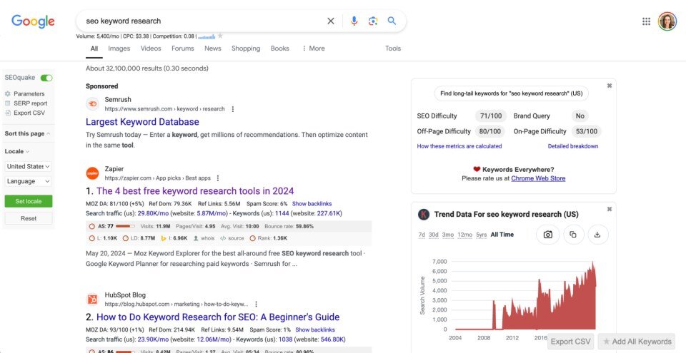Click Export CSV button at bottom right
Screen dimensions: 686x353
coord(570,342)
